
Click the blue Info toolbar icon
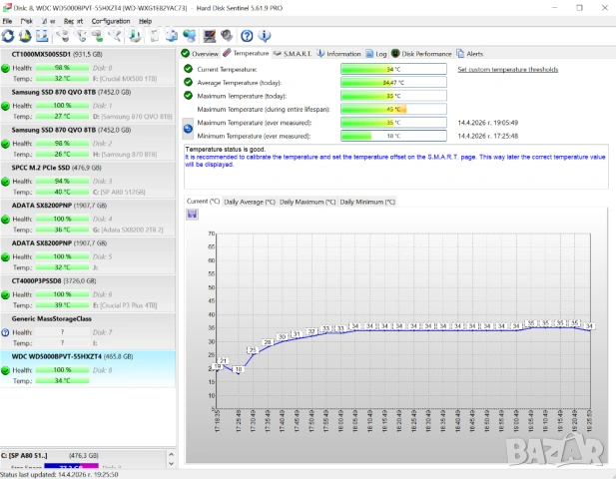(263, 36)
